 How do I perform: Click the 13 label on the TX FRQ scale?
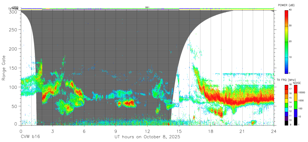pyautogui.click(x=290, y=107)
